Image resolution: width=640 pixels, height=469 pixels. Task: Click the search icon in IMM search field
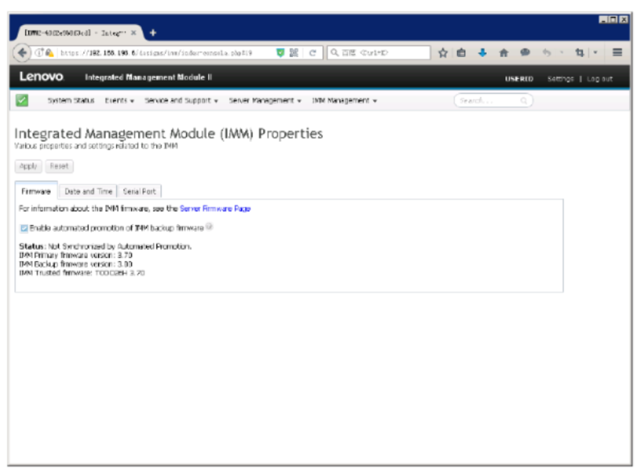(524, 101)
